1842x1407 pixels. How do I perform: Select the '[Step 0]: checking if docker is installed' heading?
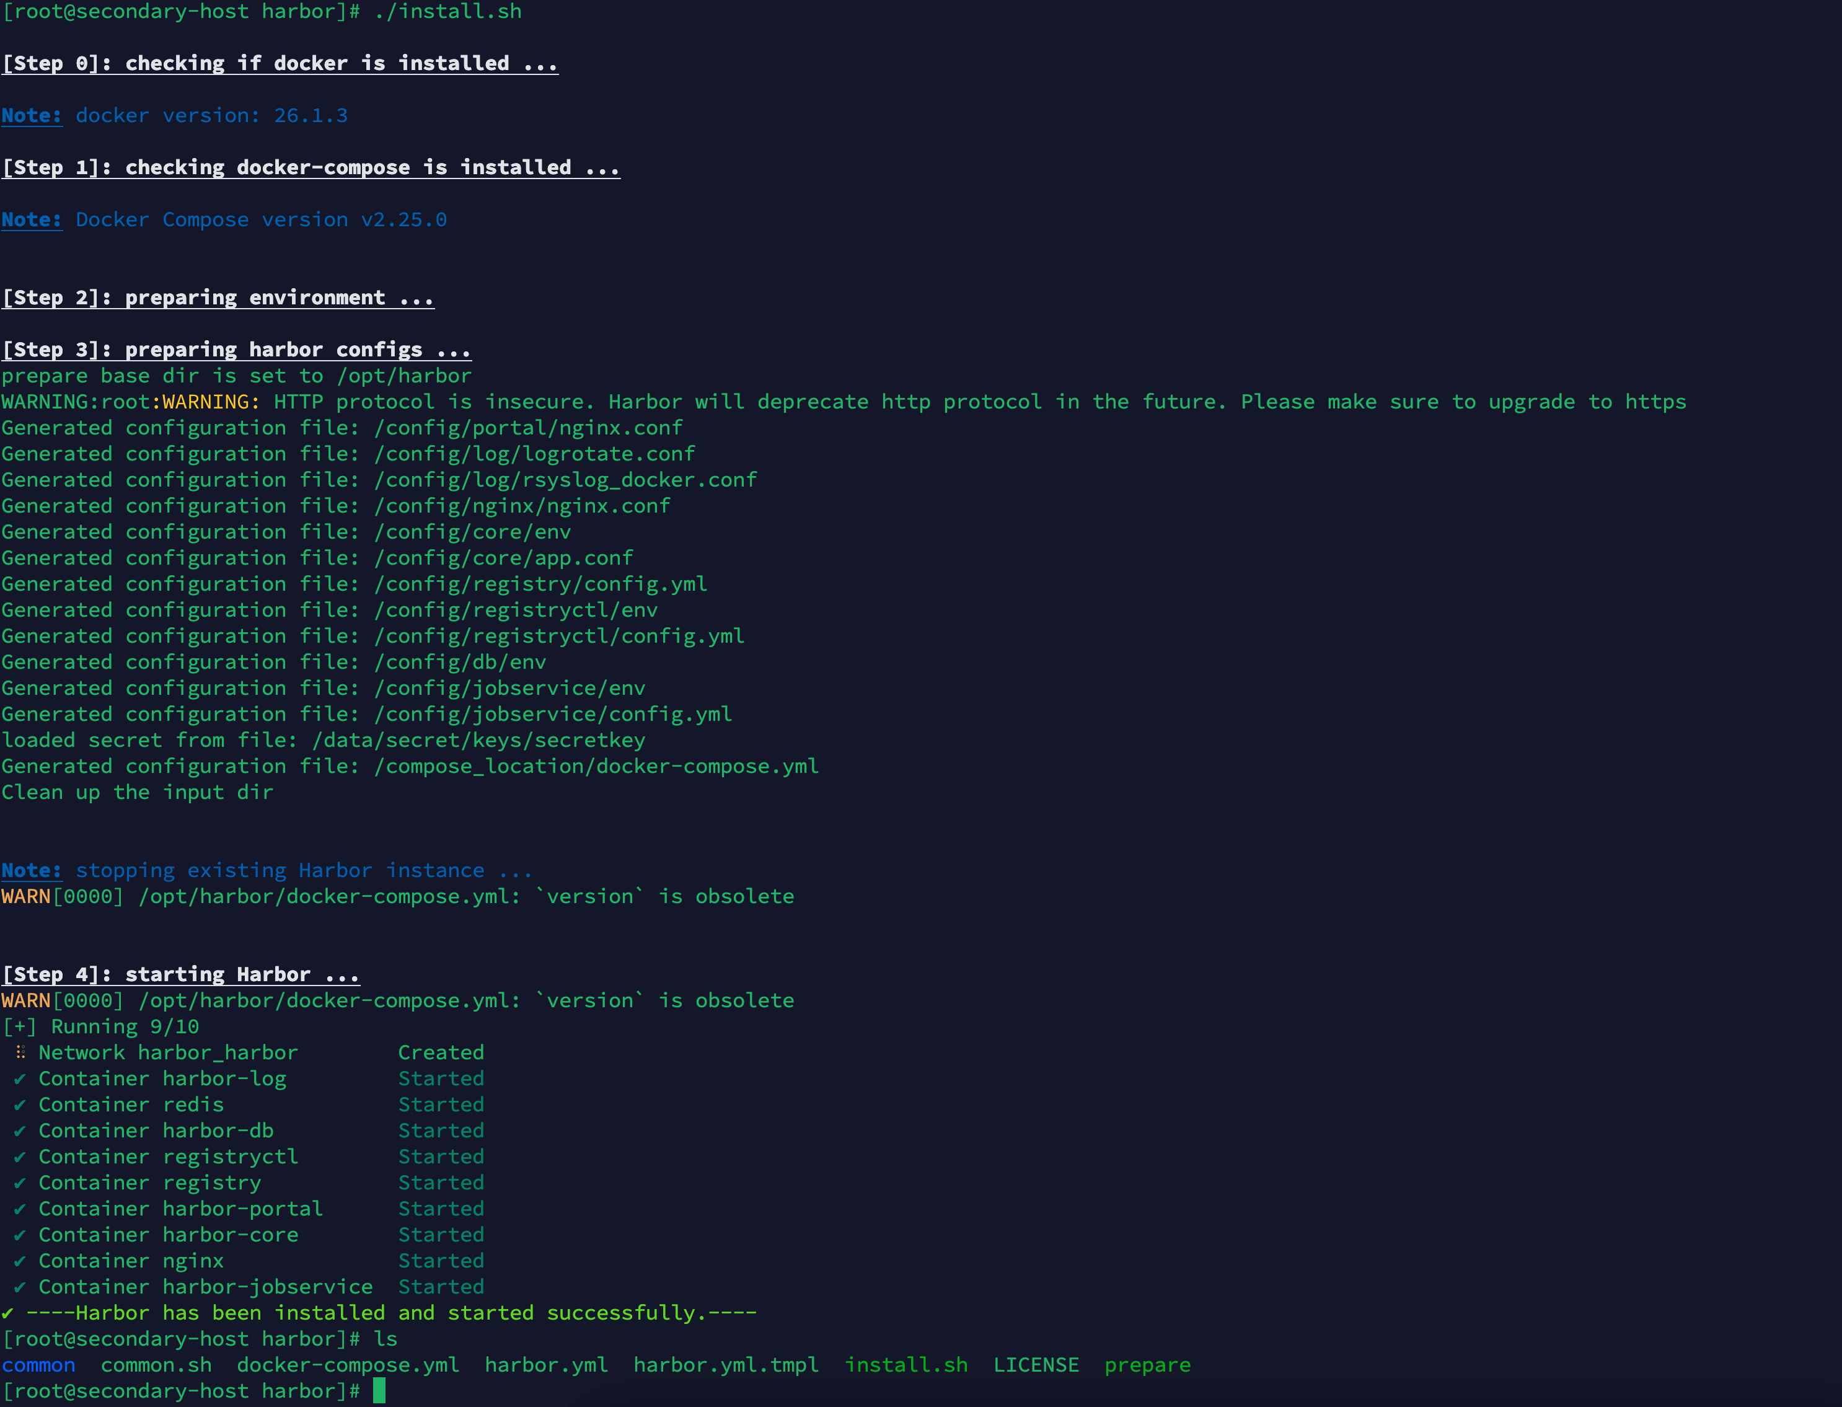tap(280, 64)
